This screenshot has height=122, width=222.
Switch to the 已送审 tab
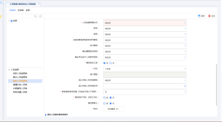21,10
